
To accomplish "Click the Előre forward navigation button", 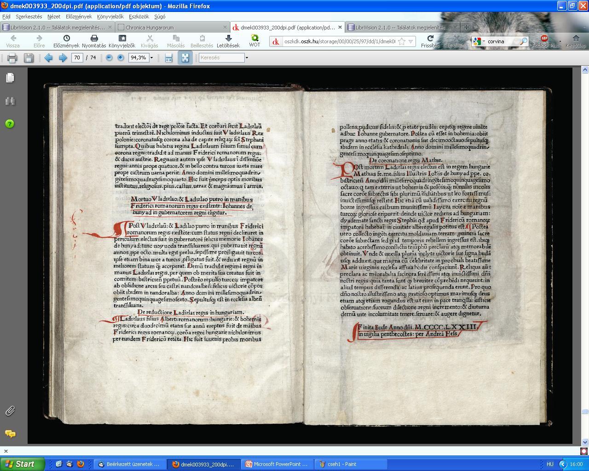I will (x=39, y=41).
